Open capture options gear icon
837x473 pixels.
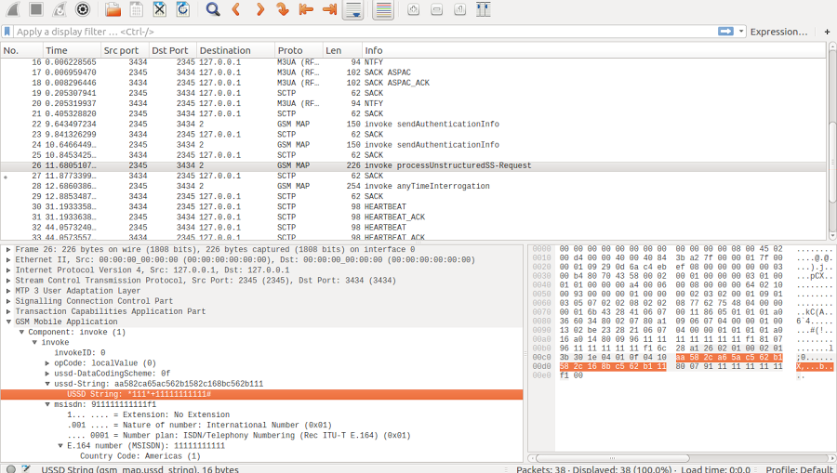pos(83,9)
